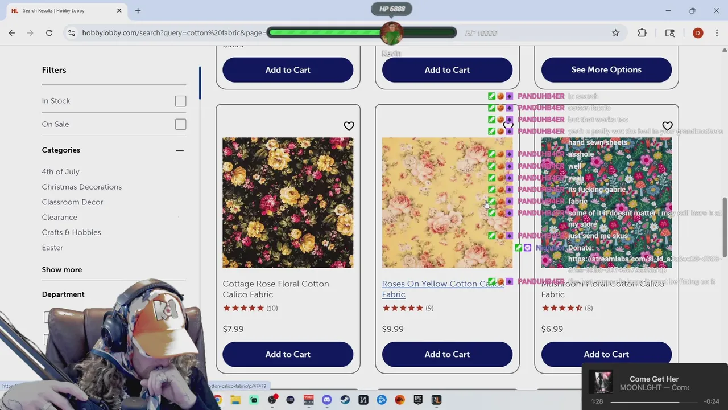Click the Filters heading
This screenshot has height=410, width=728.
[54, 70]
